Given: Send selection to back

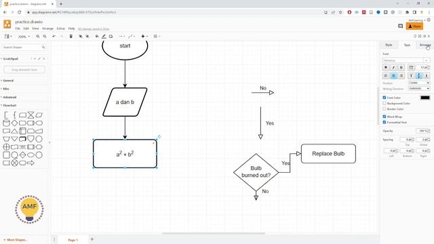Looking at the screenshot, I should point(87,36).
